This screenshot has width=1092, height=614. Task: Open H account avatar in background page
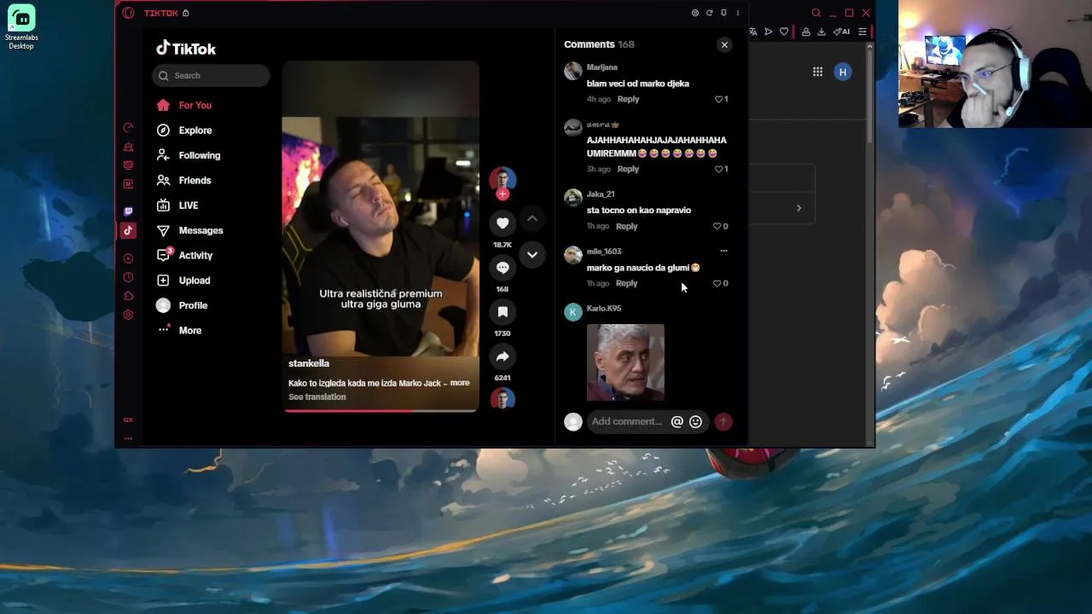point(843,72)
